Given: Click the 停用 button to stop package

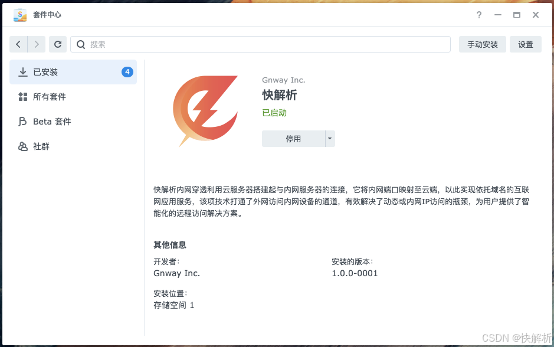Looking at the screenshot, I should coord(293,138).
